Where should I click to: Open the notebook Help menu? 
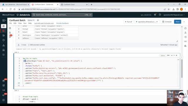click(x=30, y=23)
